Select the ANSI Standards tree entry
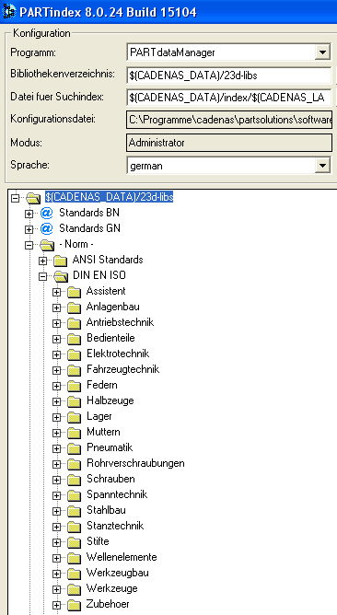This screenshot has height=615, width=337. coord(108,260)
